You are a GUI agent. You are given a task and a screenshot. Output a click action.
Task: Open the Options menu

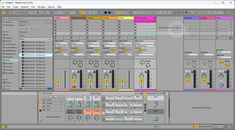pos(51,7)
